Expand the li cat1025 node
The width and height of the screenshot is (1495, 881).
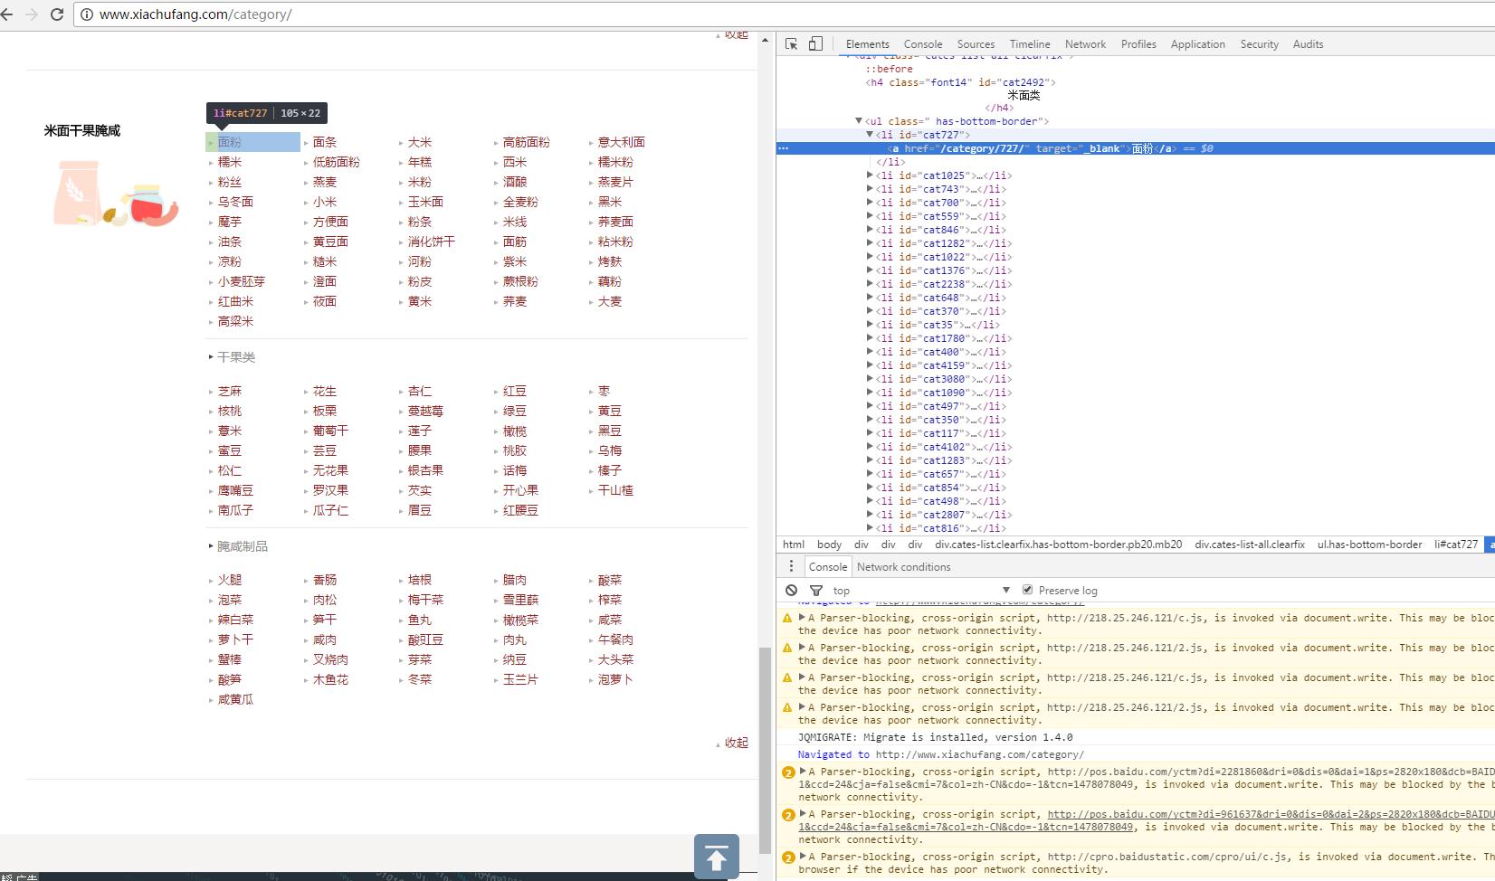point(870,175)
